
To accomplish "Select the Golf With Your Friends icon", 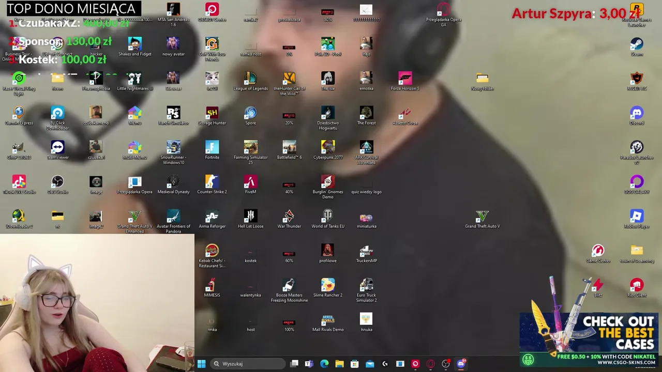I will [x=212, y=49].
